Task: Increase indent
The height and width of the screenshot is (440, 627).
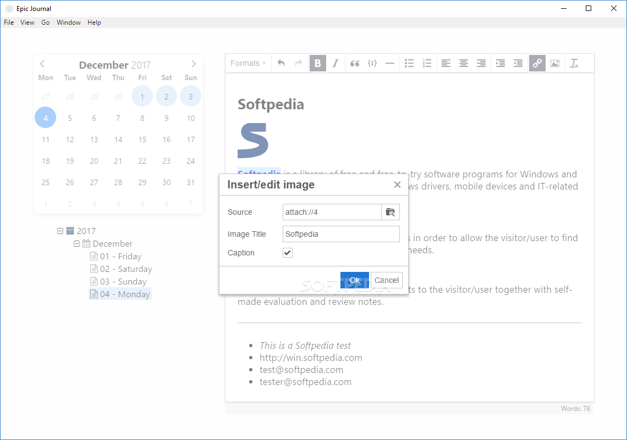Action: 501,63
